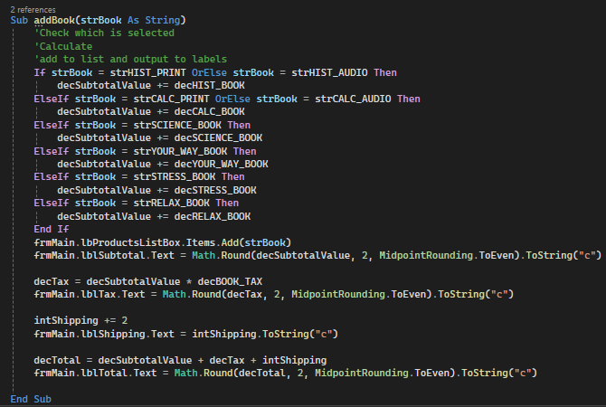606x407 pixels.
Task: Click decSTRESS_BOOK in the code
Action: (215, 190)
